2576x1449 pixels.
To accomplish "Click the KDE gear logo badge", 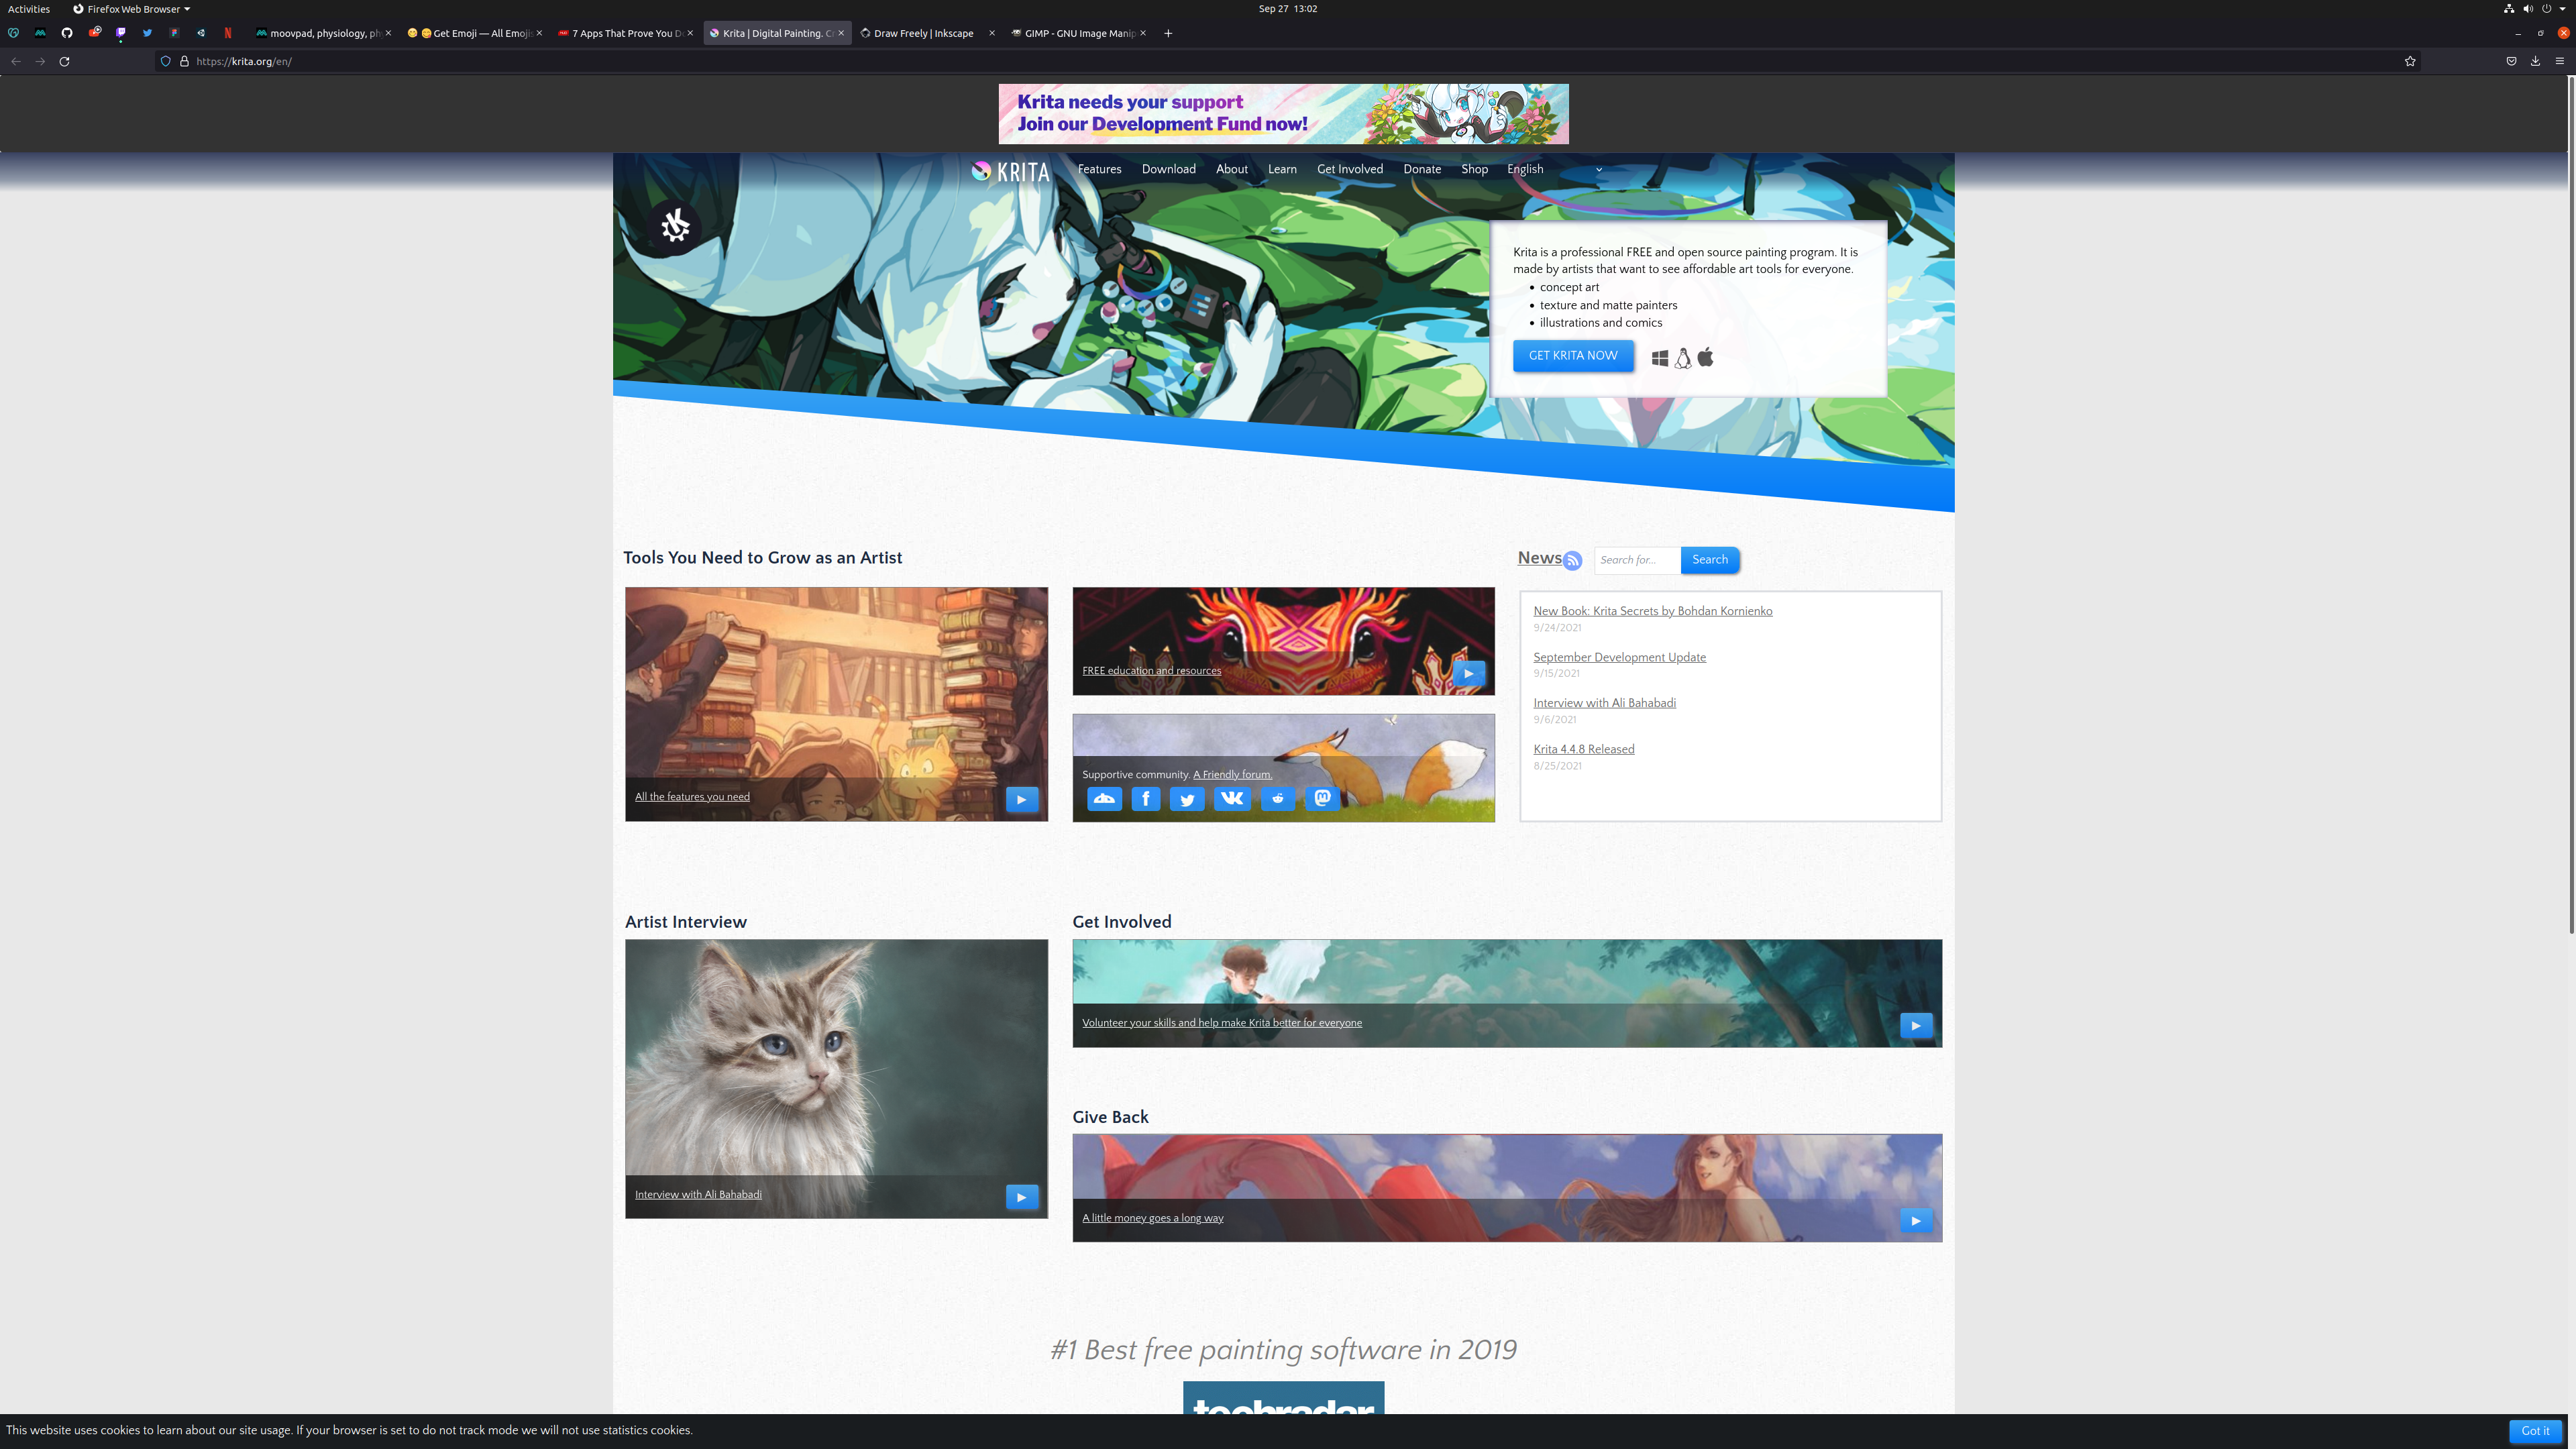I will point(675,226).
